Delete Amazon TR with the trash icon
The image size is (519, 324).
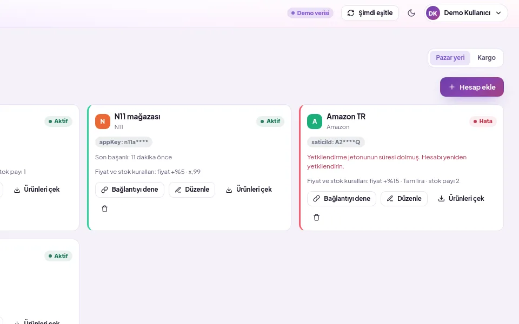(x=316, y=217)
